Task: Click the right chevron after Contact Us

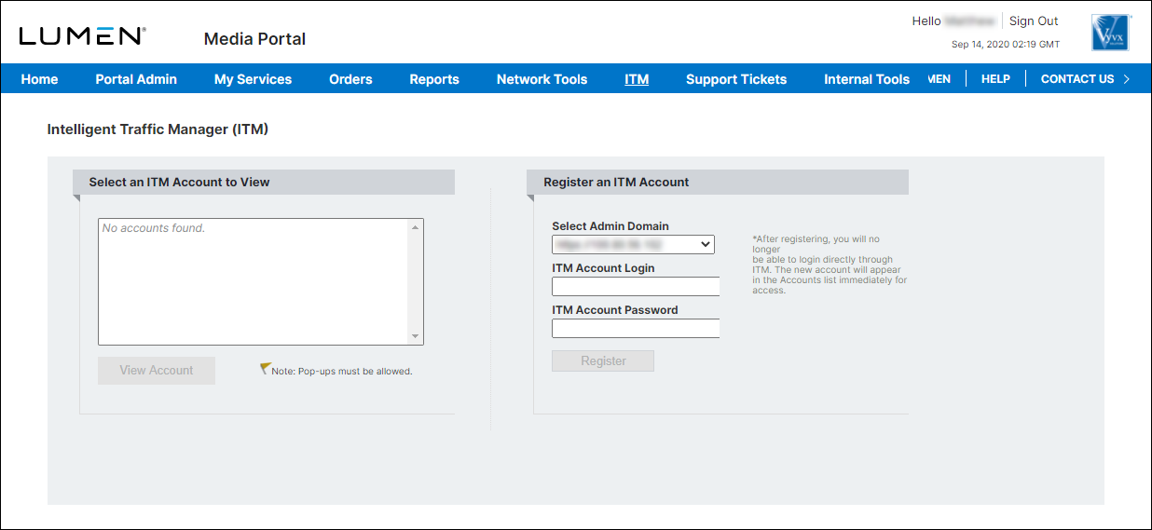Action: 1127,79
